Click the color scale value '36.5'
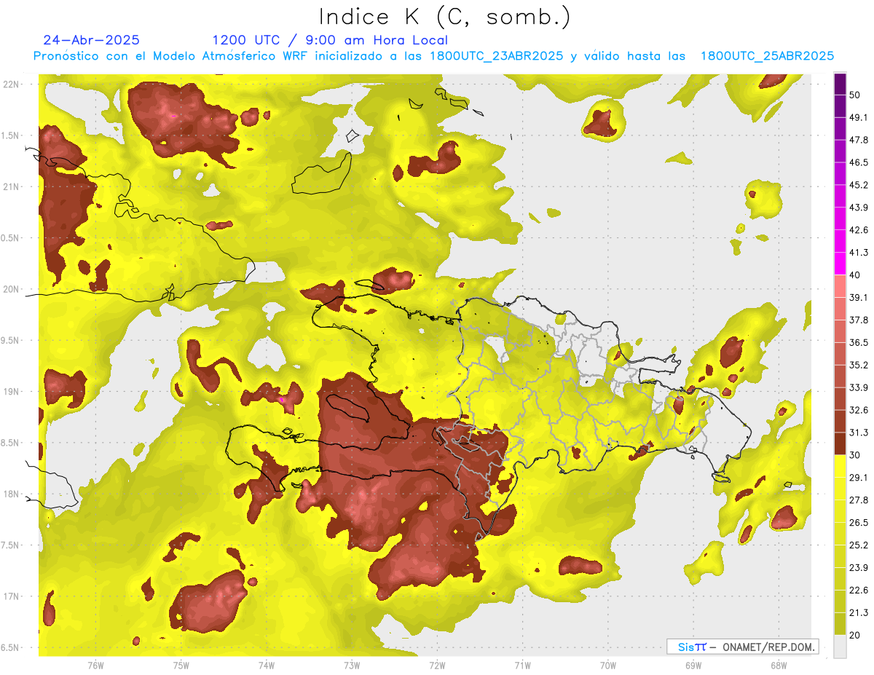The image size is (874, 675). pos(859,342)
